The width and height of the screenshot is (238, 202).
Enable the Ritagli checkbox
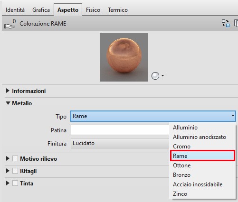[x=15, y=171]
